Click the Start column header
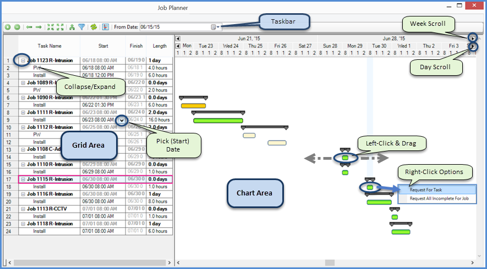 click(103, 46)
